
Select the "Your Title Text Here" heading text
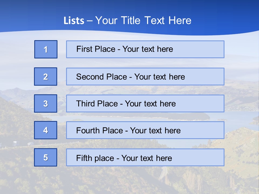(x=143, y=20)
